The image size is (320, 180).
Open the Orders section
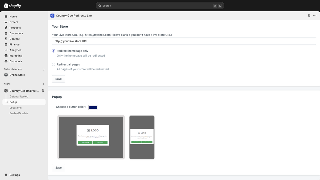[14, 22]
